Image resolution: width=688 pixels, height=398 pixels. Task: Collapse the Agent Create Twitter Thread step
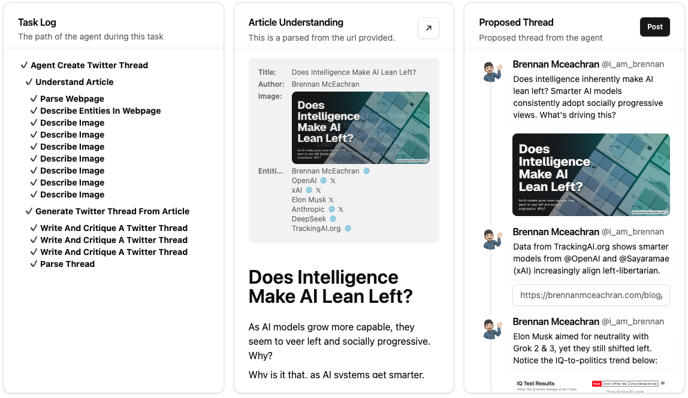click(x=25, y=65)
